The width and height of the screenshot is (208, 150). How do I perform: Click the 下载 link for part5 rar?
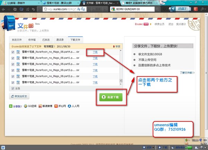coord(95,64)
